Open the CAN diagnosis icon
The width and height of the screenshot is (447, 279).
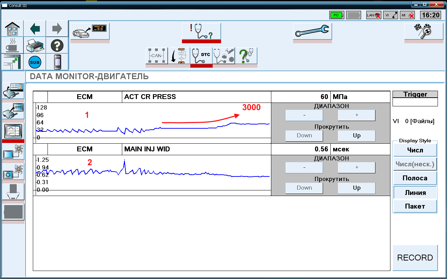click(156, 56)
